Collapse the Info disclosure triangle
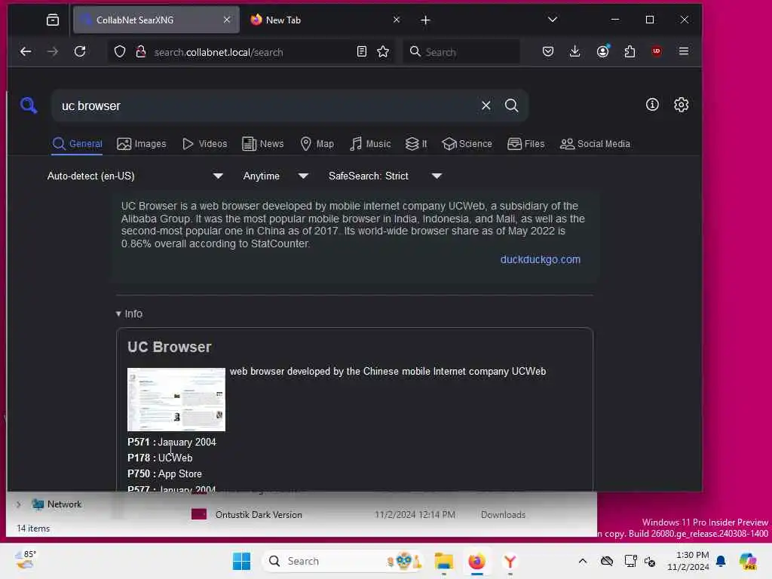 click(118, 314)
